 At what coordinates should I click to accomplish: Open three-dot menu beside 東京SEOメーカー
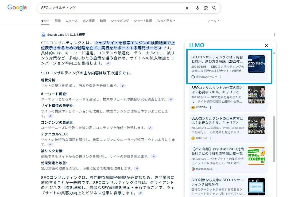[221, 77]
